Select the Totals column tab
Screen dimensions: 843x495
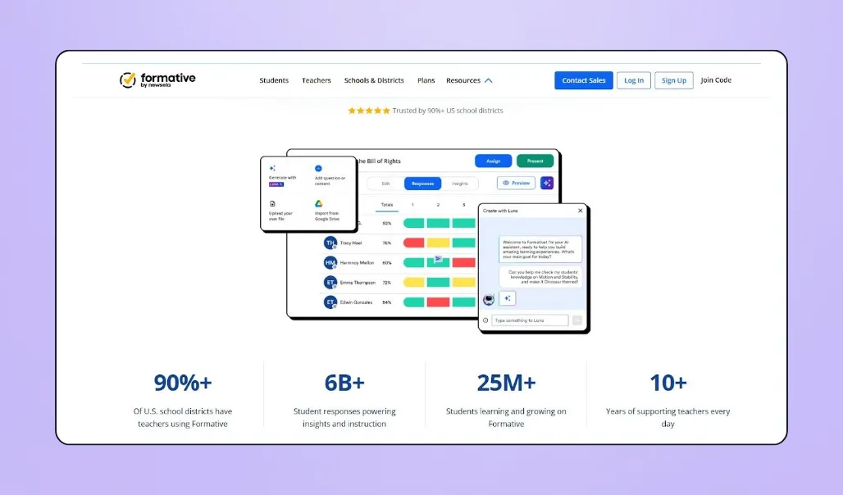pyautogui.click(x=387, y=205)
